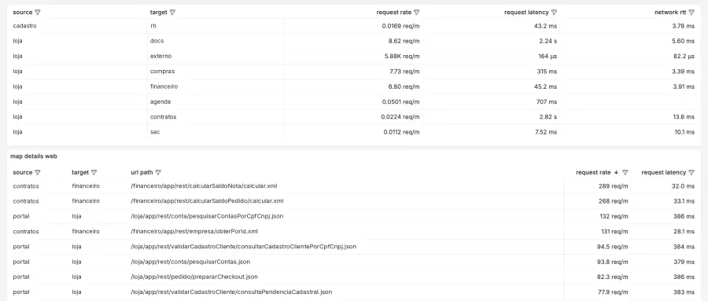Select the consultarCadastroClientePorCpfCnpj.json url path
708x301 pixels.
click(243, 247)
